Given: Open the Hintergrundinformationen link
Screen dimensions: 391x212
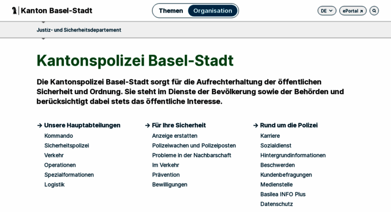Looking at the screenshot, I should tap(293, 155).
